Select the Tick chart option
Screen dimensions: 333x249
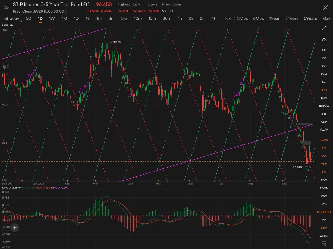coord(227,18)
